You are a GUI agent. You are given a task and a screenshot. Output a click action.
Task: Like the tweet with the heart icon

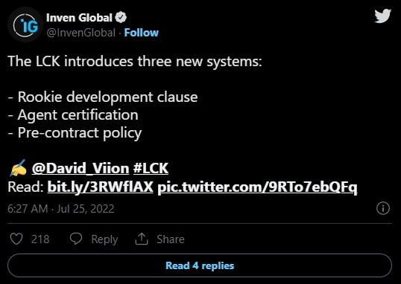pos(16,239)
